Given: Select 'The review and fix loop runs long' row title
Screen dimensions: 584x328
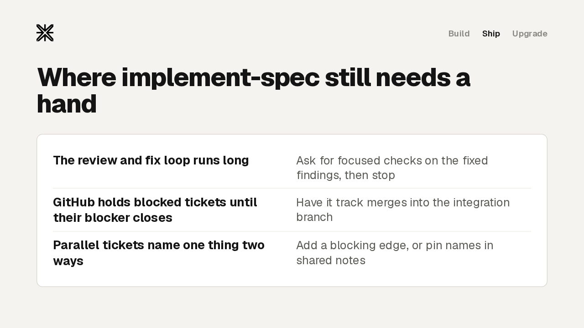Looking at the screenshot, I should coord(151,160).
